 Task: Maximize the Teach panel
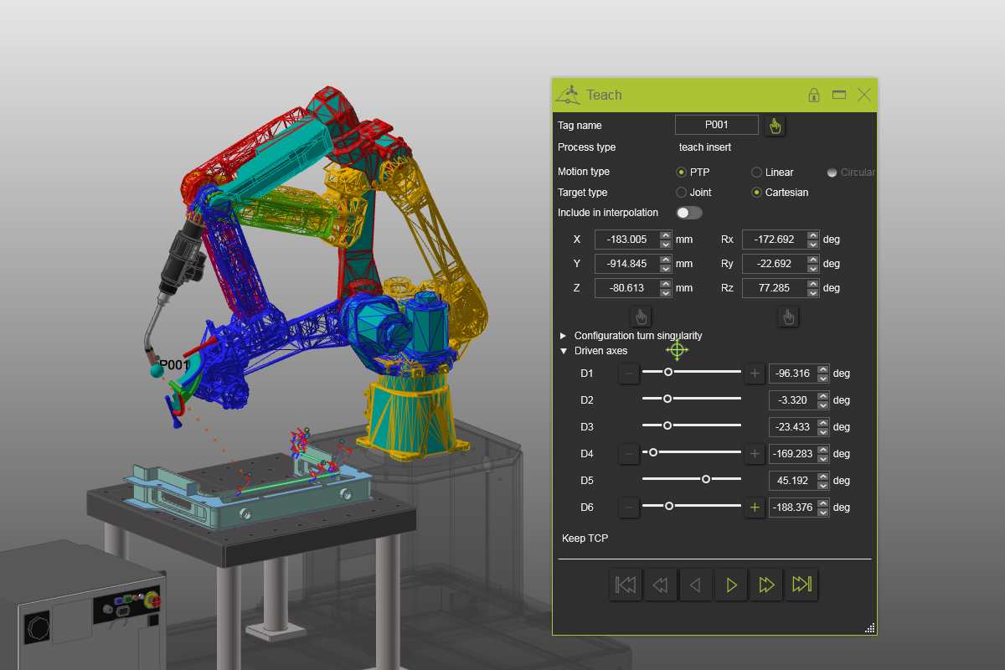[x=839, y=95]
